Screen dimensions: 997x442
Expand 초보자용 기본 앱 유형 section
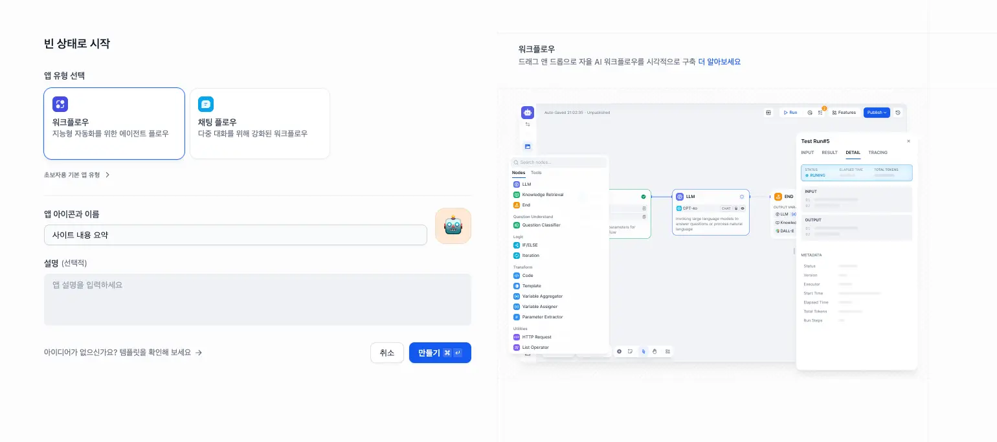click(77, 175)
